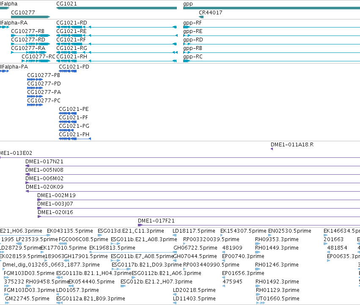Click EST RH01492.3prime
The width and height of the screenshot is (360, 305).
point(258,286)
